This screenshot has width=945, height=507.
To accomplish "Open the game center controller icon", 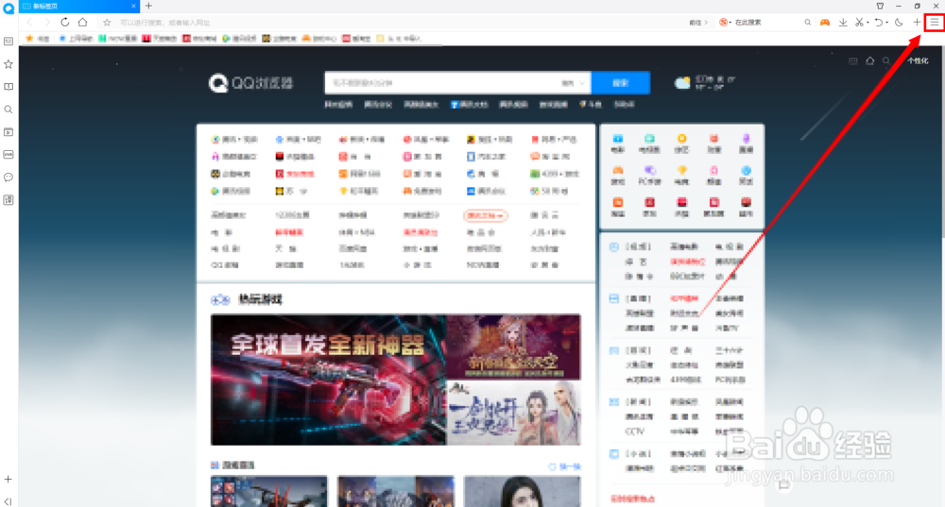I will tap(824, 23).
